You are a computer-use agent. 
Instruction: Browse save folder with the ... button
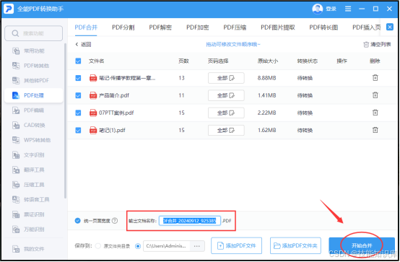(197, 246)
